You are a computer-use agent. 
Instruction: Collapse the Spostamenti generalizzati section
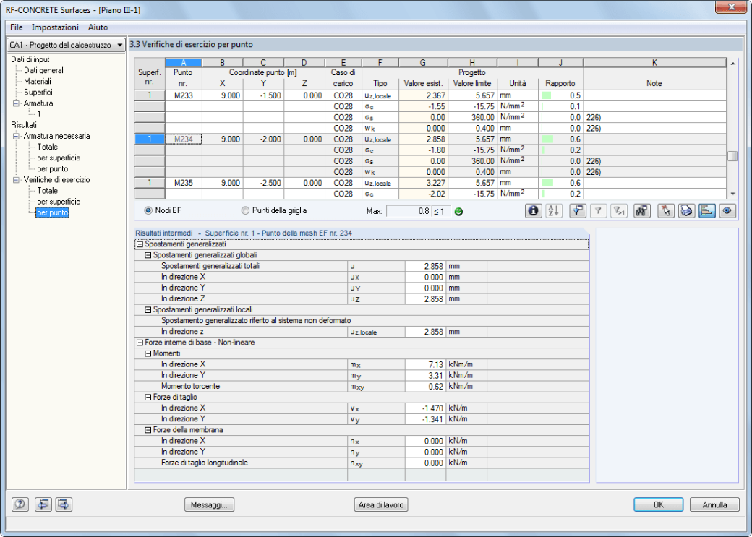pos(140,244)
